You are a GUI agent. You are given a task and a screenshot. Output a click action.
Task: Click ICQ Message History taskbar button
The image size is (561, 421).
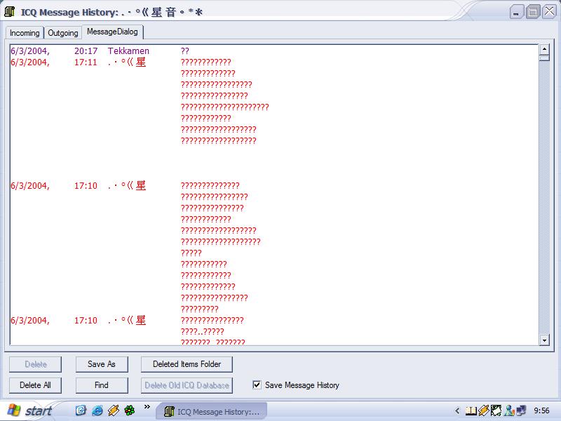pos(212,412)
